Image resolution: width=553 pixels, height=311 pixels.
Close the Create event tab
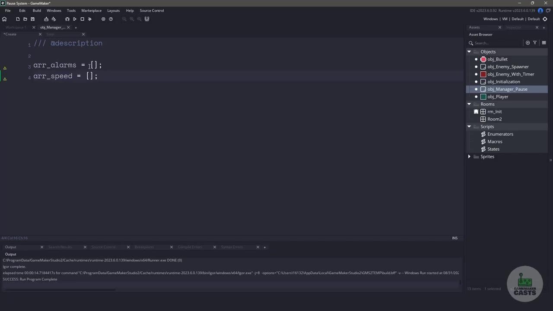coord(40,34)
